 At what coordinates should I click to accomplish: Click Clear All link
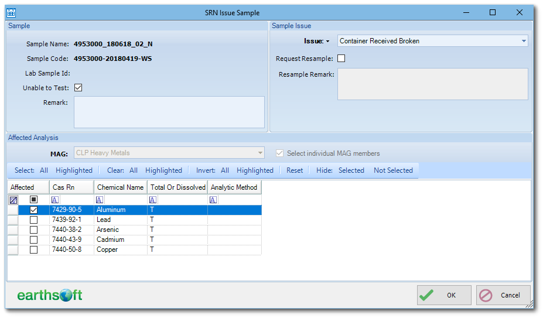click(134, 170)
